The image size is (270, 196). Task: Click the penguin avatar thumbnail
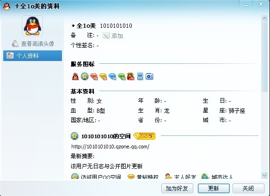[32, 26]
